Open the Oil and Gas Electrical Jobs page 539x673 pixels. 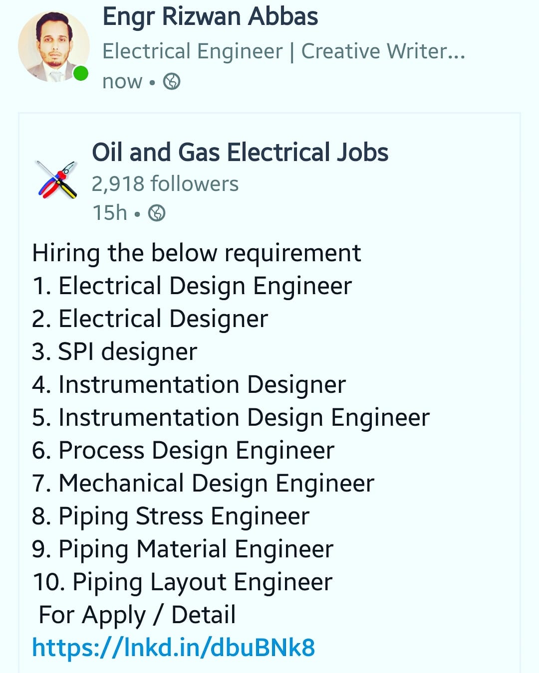coord(240,152)
